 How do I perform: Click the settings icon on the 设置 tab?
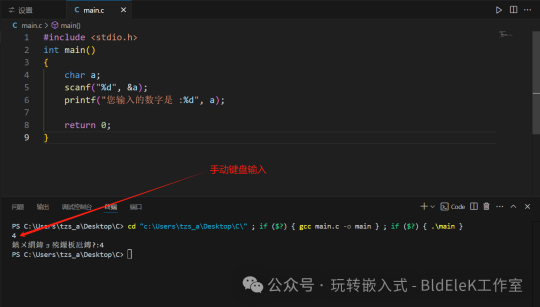[11, 10]
